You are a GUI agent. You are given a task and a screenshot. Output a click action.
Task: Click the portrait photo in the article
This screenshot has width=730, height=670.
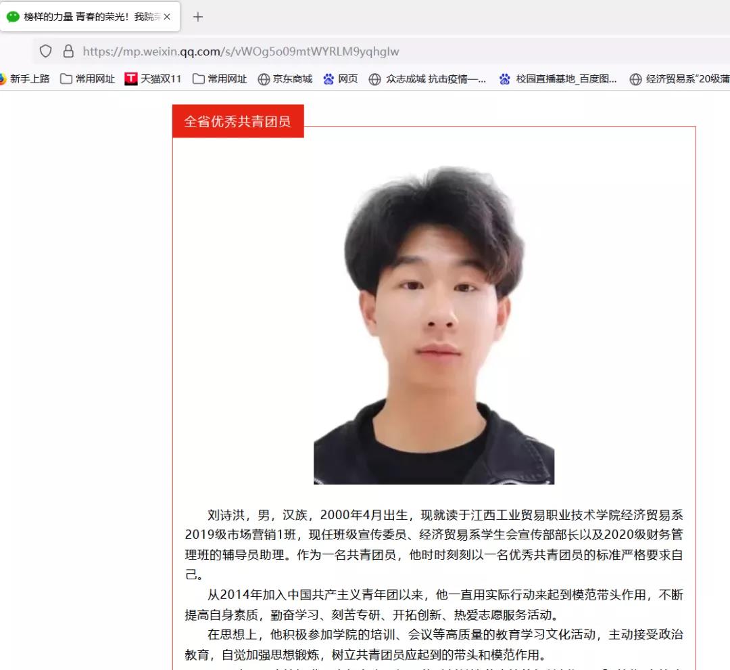pyautogui.click(x=434, y=326)
